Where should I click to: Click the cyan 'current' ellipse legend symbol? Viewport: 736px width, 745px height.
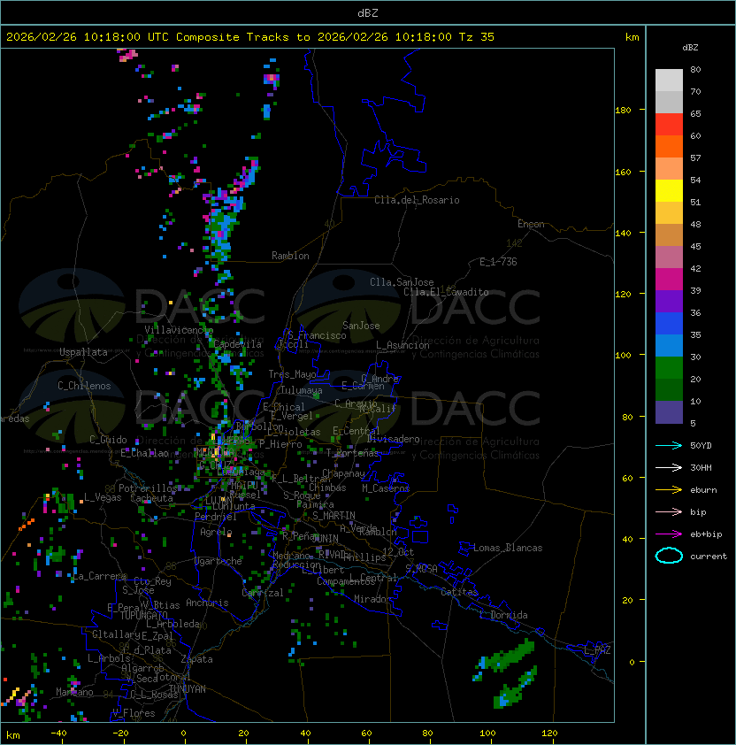(669, 556)
